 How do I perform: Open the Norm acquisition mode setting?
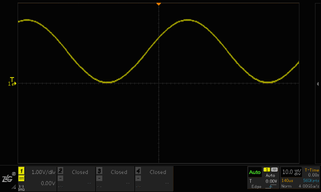point(286,186)
